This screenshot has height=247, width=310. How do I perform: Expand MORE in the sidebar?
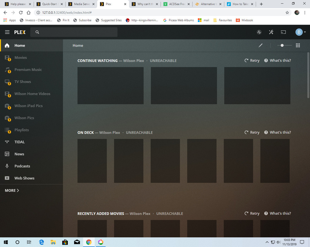[12, 190]
